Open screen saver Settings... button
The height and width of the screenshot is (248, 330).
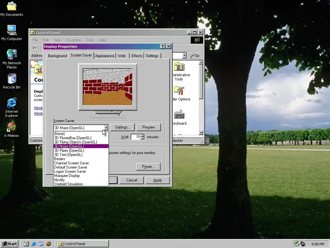pyautogui.click(x=122, y=127)
